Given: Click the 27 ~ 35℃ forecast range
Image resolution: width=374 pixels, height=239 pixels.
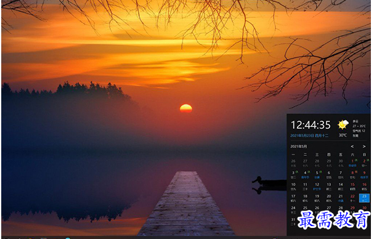Looking at the screenshot, I should point(359,126).
